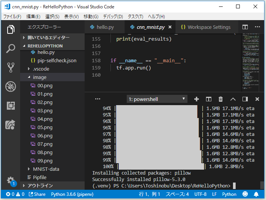Viewport: 266px width, 200px height.
Task: Open the Go menu
Action: (x=91, y=16)
